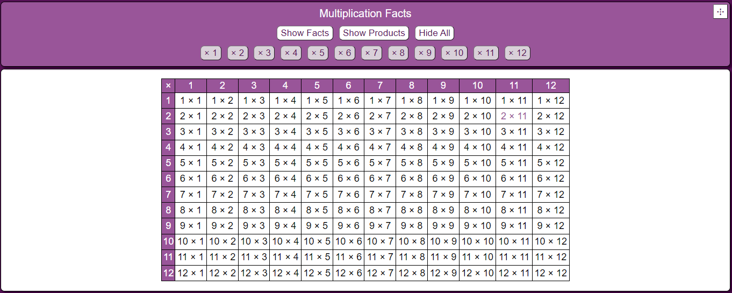Select column header 11 in the table

click(x=514, y=85)
